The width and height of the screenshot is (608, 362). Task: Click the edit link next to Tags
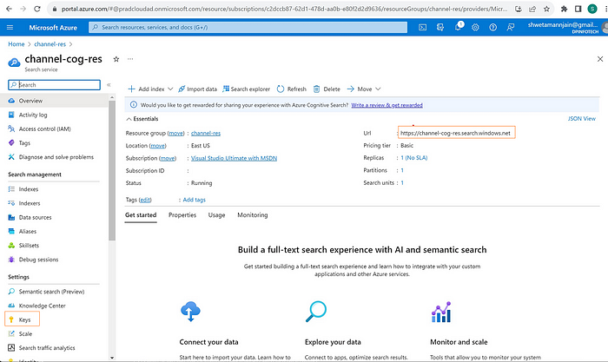pyautogui.click(x=145, y=200)
